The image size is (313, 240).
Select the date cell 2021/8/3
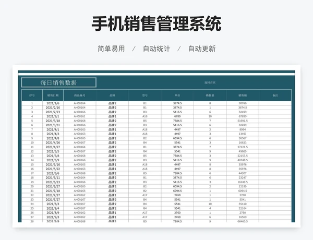[x=53, y=204]
